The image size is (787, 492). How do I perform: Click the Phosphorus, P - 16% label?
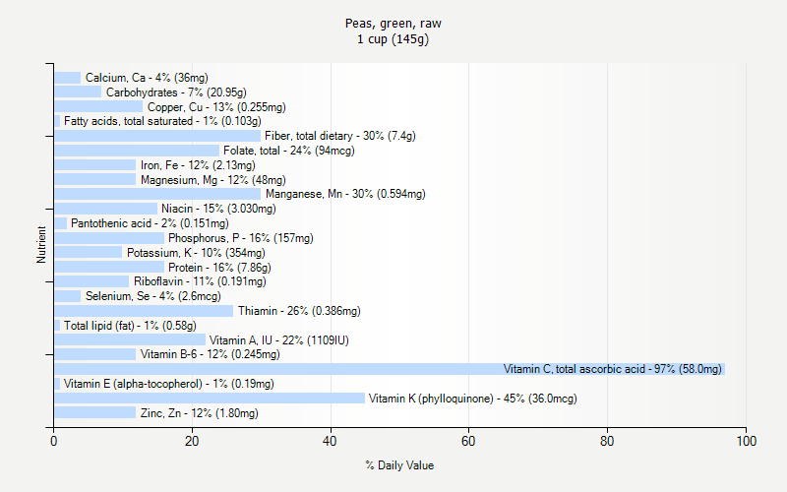[x=241, y=238]
